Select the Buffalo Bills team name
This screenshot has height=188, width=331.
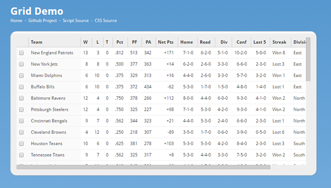pos(42,87)
